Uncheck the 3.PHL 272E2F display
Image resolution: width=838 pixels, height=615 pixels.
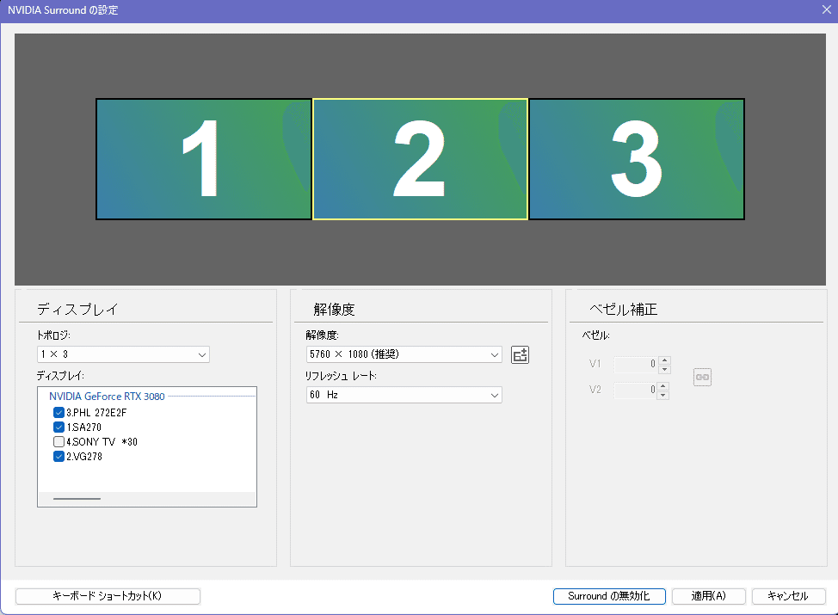[59, 413]
